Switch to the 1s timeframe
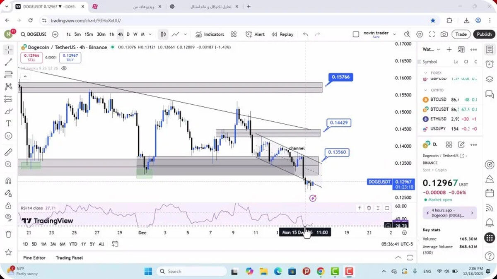This screenshot has height=279, width=497. point(68,34)
